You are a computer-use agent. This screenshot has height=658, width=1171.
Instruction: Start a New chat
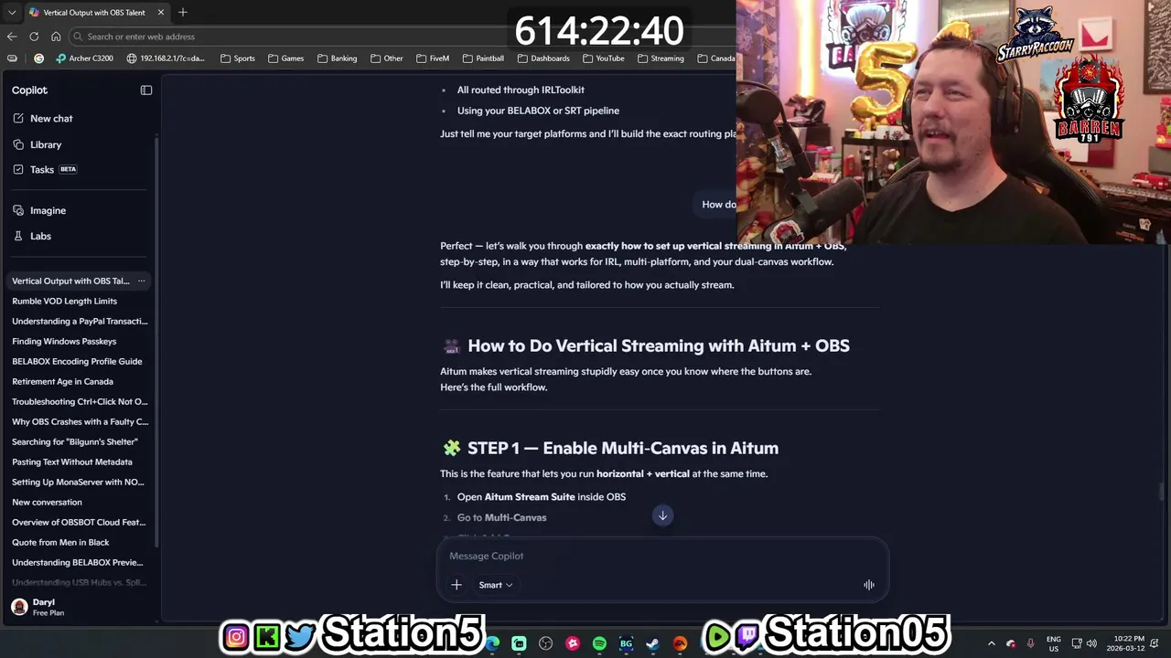click(43, 118)
